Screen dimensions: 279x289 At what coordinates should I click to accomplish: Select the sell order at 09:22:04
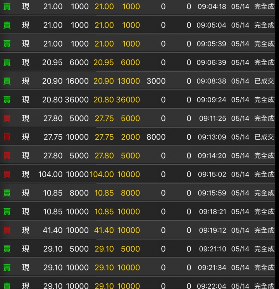pos(138,283)
